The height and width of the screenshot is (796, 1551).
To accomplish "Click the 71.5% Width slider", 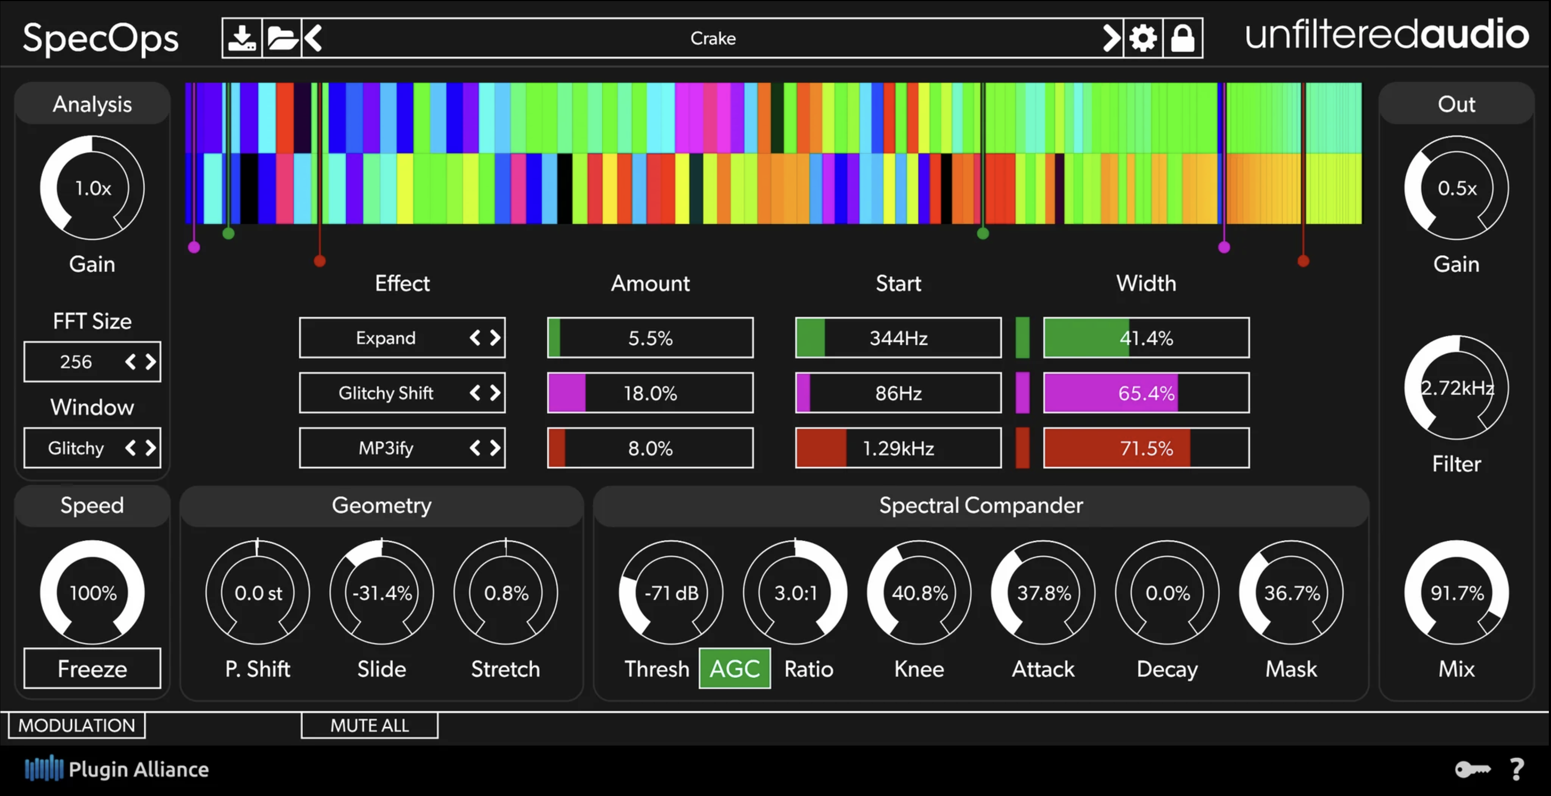I will tap(1146, 448).
